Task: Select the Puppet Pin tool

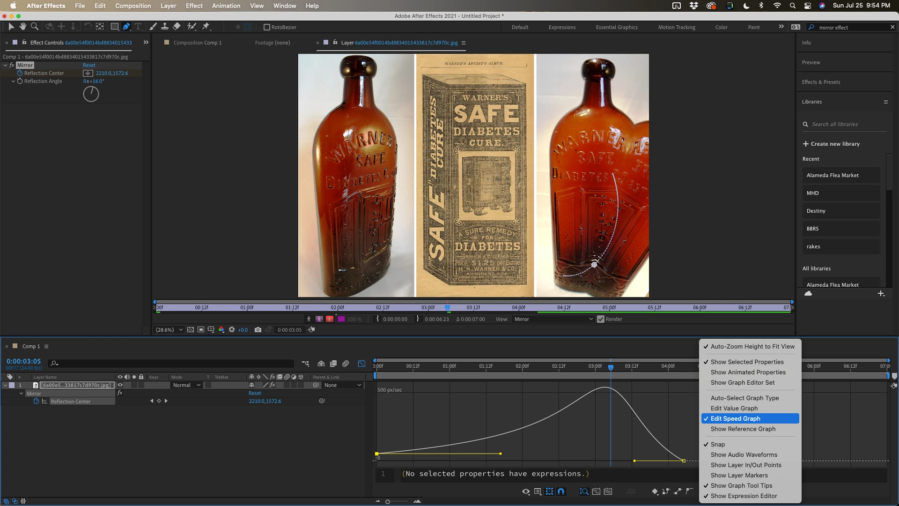Action: pyautogui.click(x=206, y=27)
